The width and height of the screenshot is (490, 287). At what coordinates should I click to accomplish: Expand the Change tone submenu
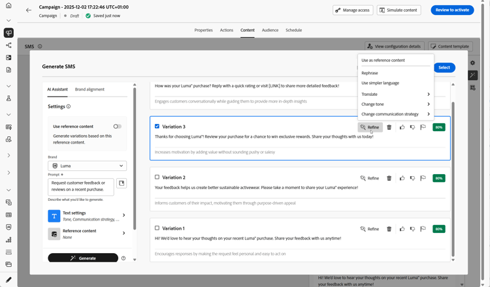(396, 104)
